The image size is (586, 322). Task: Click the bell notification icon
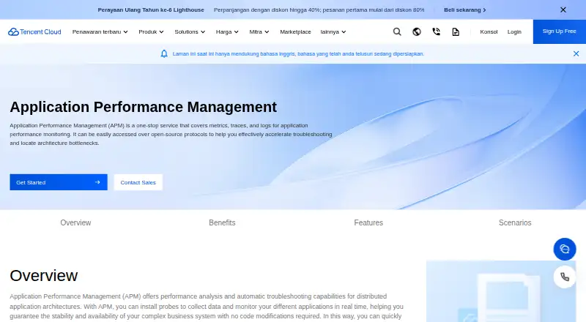(x=164, y=54)
